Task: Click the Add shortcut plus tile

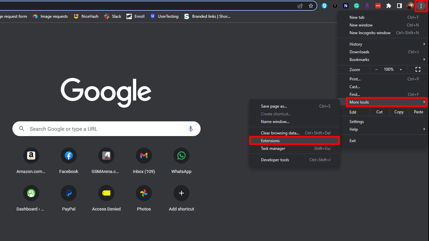Action: (x=181, y=198)
